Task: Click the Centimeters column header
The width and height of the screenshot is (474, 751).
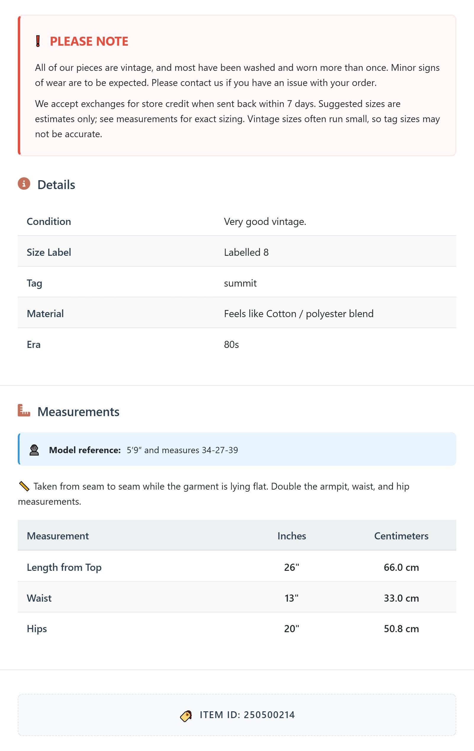Action: (401, 536)
